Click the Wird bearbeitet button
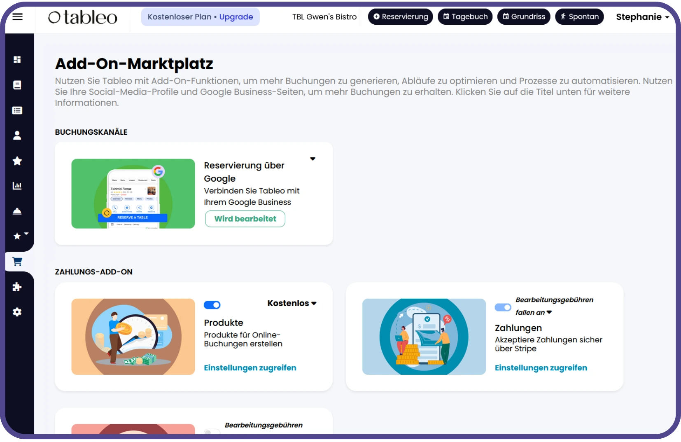This screenshot has height=442, width=681. coord(245,219)
